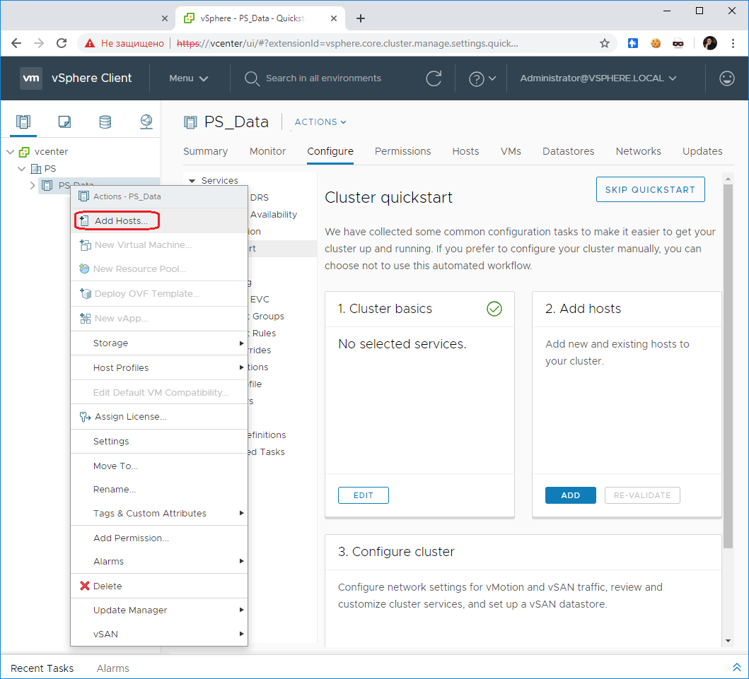The height and width of the screenshot is (679, 749).
Task: Click the global refresh icon
Action: 434,78
